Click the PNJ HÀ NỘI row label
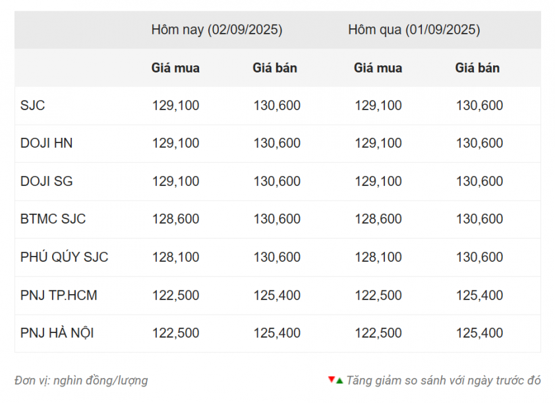 pos(57,333)
